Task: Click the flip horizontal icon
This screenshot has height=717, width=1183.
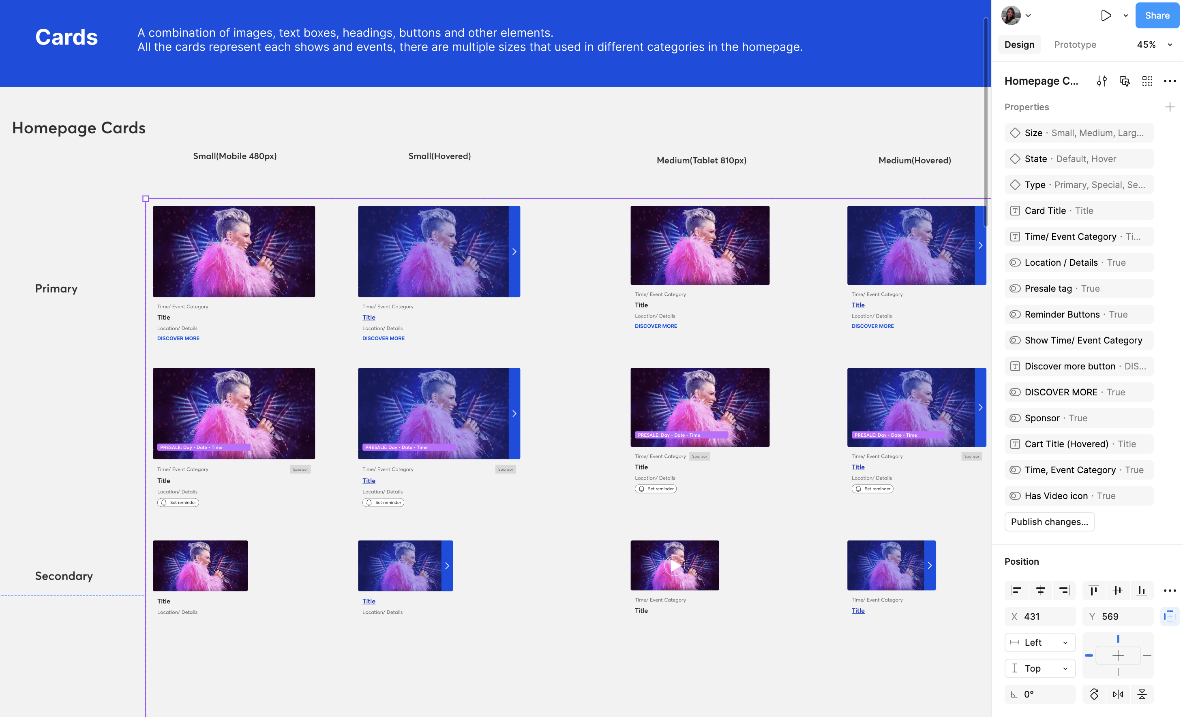Action: coord(1118,694)
